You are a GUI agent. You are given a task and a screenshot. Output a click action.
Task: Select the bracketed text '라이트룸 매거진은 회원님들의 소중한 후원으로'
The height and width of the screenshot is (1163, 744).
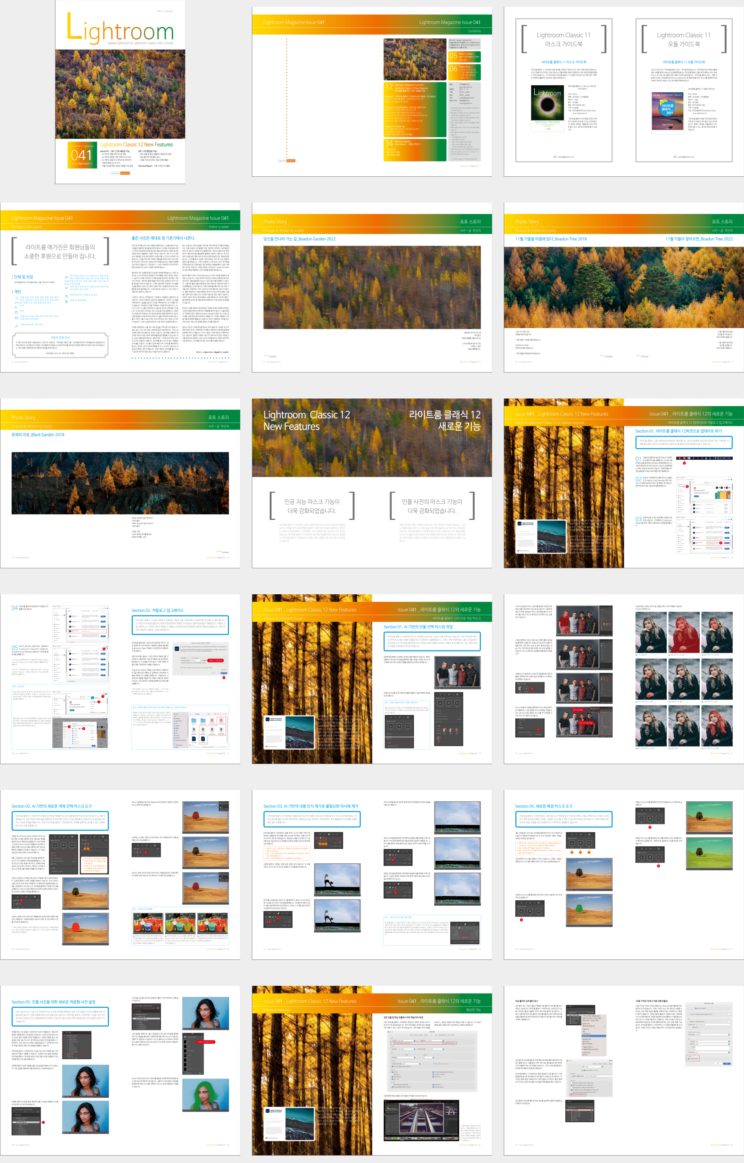pos(60,251)
